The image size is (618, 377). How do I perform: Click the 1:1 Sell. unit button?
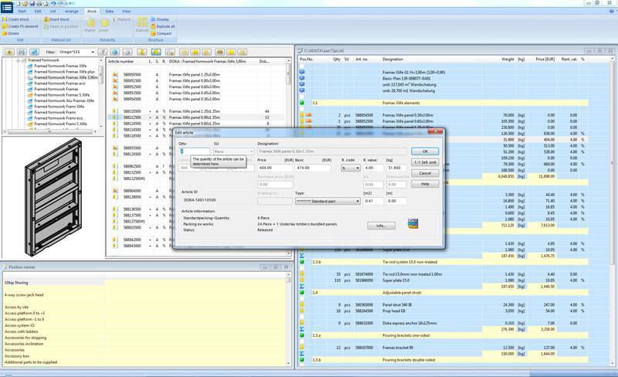(425, 162)
